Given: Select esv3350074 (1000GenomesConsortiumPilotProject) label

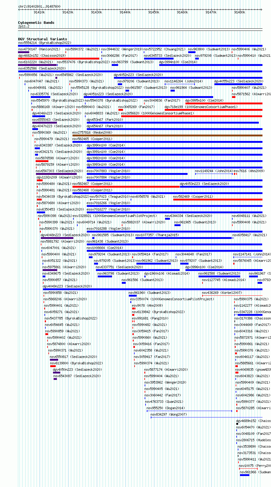Looking at the screenshot, I should point(172,299).
